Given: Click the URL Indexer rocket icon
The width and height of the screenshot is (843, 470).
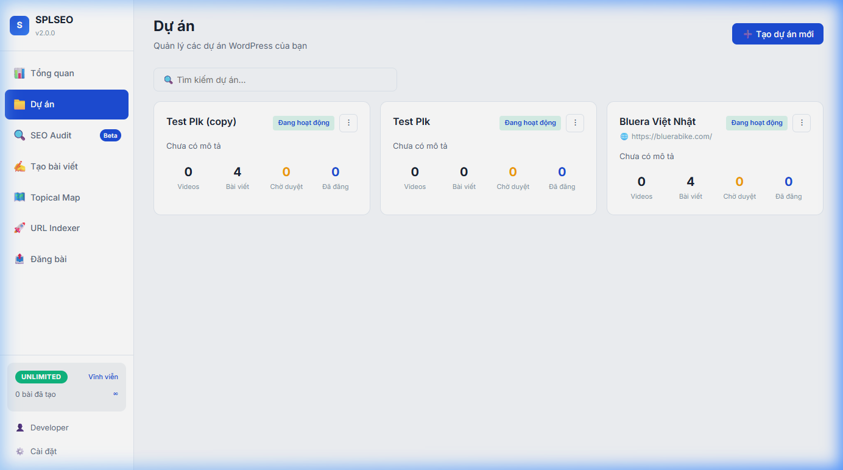Looking at the screenshot, I should point(19,228).
